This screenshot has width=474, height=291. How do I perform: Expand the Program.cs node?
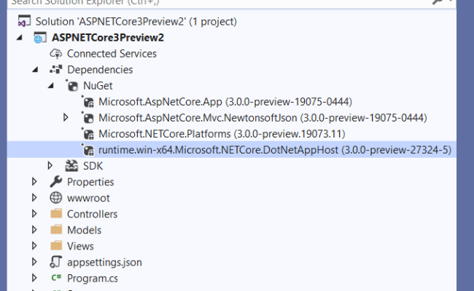click(34, 278)
